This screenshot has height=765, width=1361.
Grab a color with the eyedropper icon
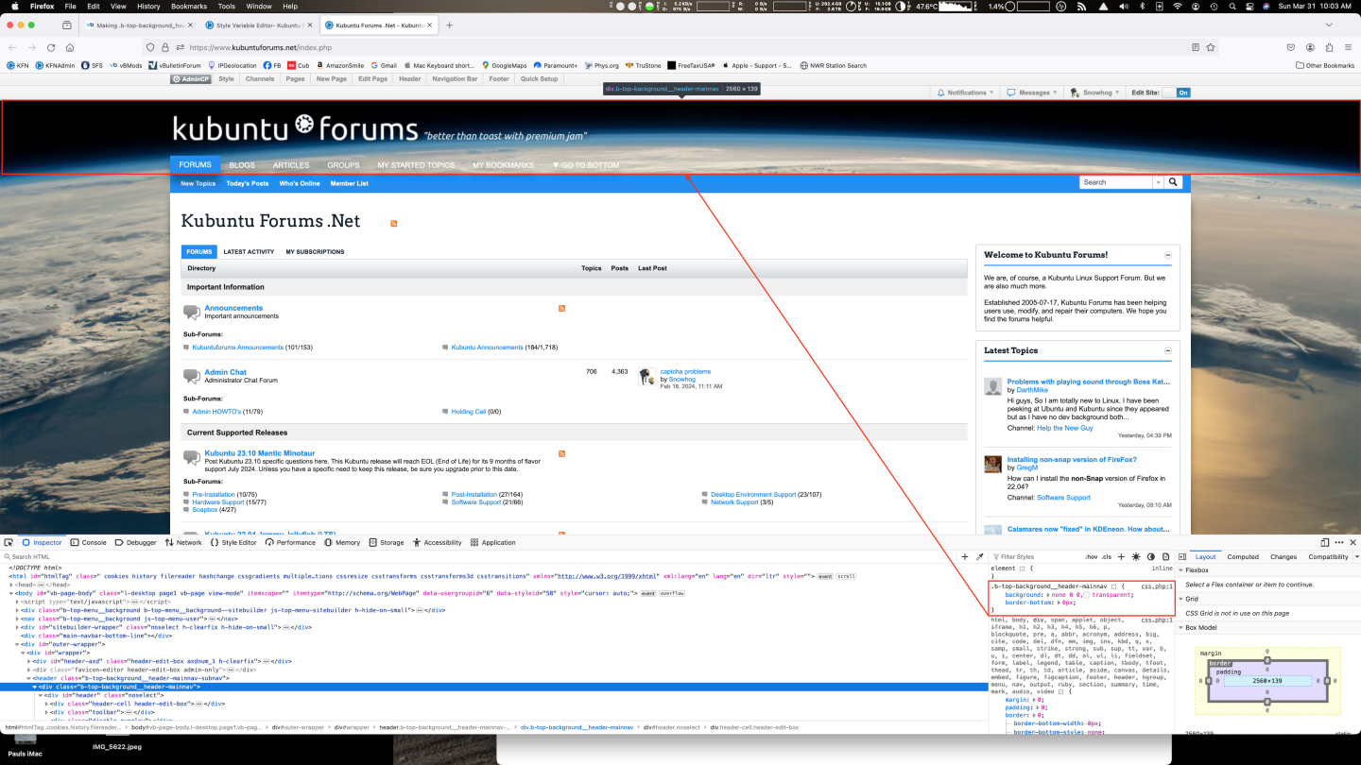coord(979,557)
